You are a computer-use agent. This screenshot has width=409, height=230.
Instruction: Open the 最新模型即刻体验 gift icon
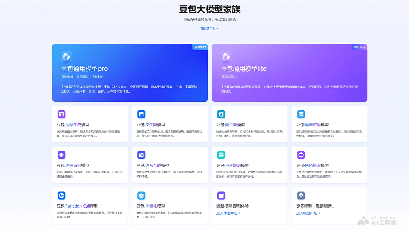(222, 196)
